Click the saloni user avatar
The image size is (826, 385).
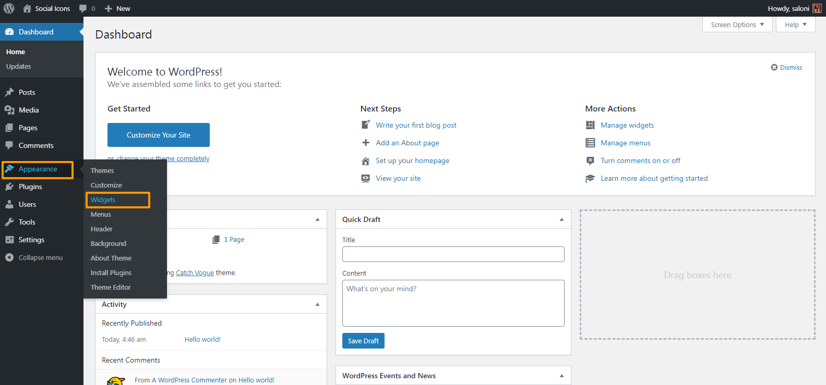pos(817,8)
